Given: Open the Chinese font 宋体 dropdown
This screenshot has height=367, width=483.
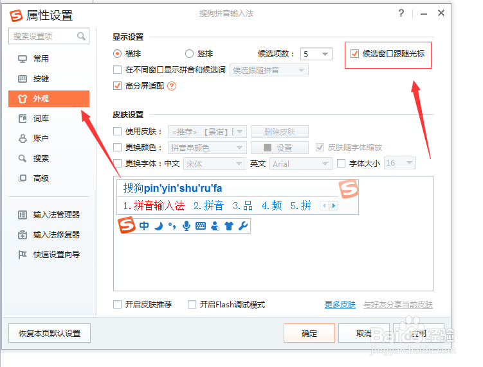Looking at the screenshot, I should [x=214, y=164].
